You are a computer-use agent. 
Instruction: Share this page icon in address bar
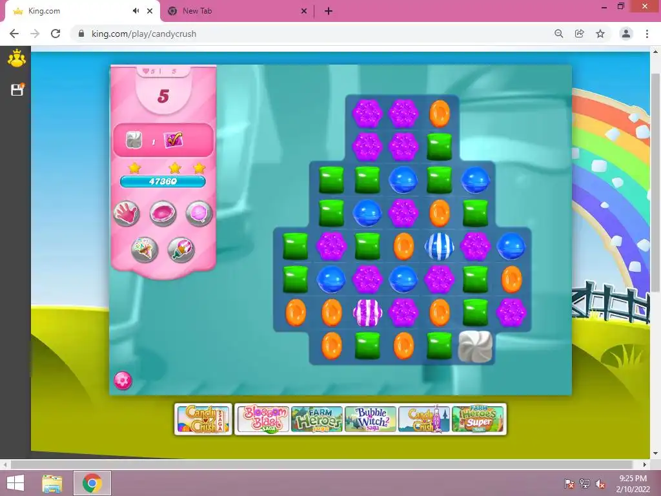click(x=580, y=34)
